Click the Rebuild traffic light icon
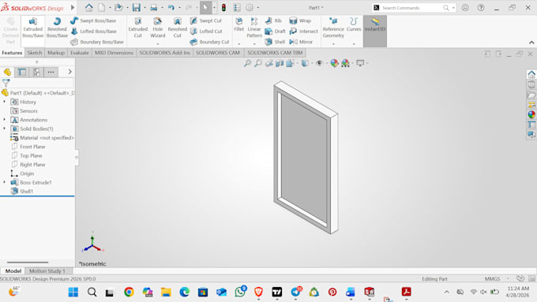This screenshot has width=537, height=302. (223, 8)
